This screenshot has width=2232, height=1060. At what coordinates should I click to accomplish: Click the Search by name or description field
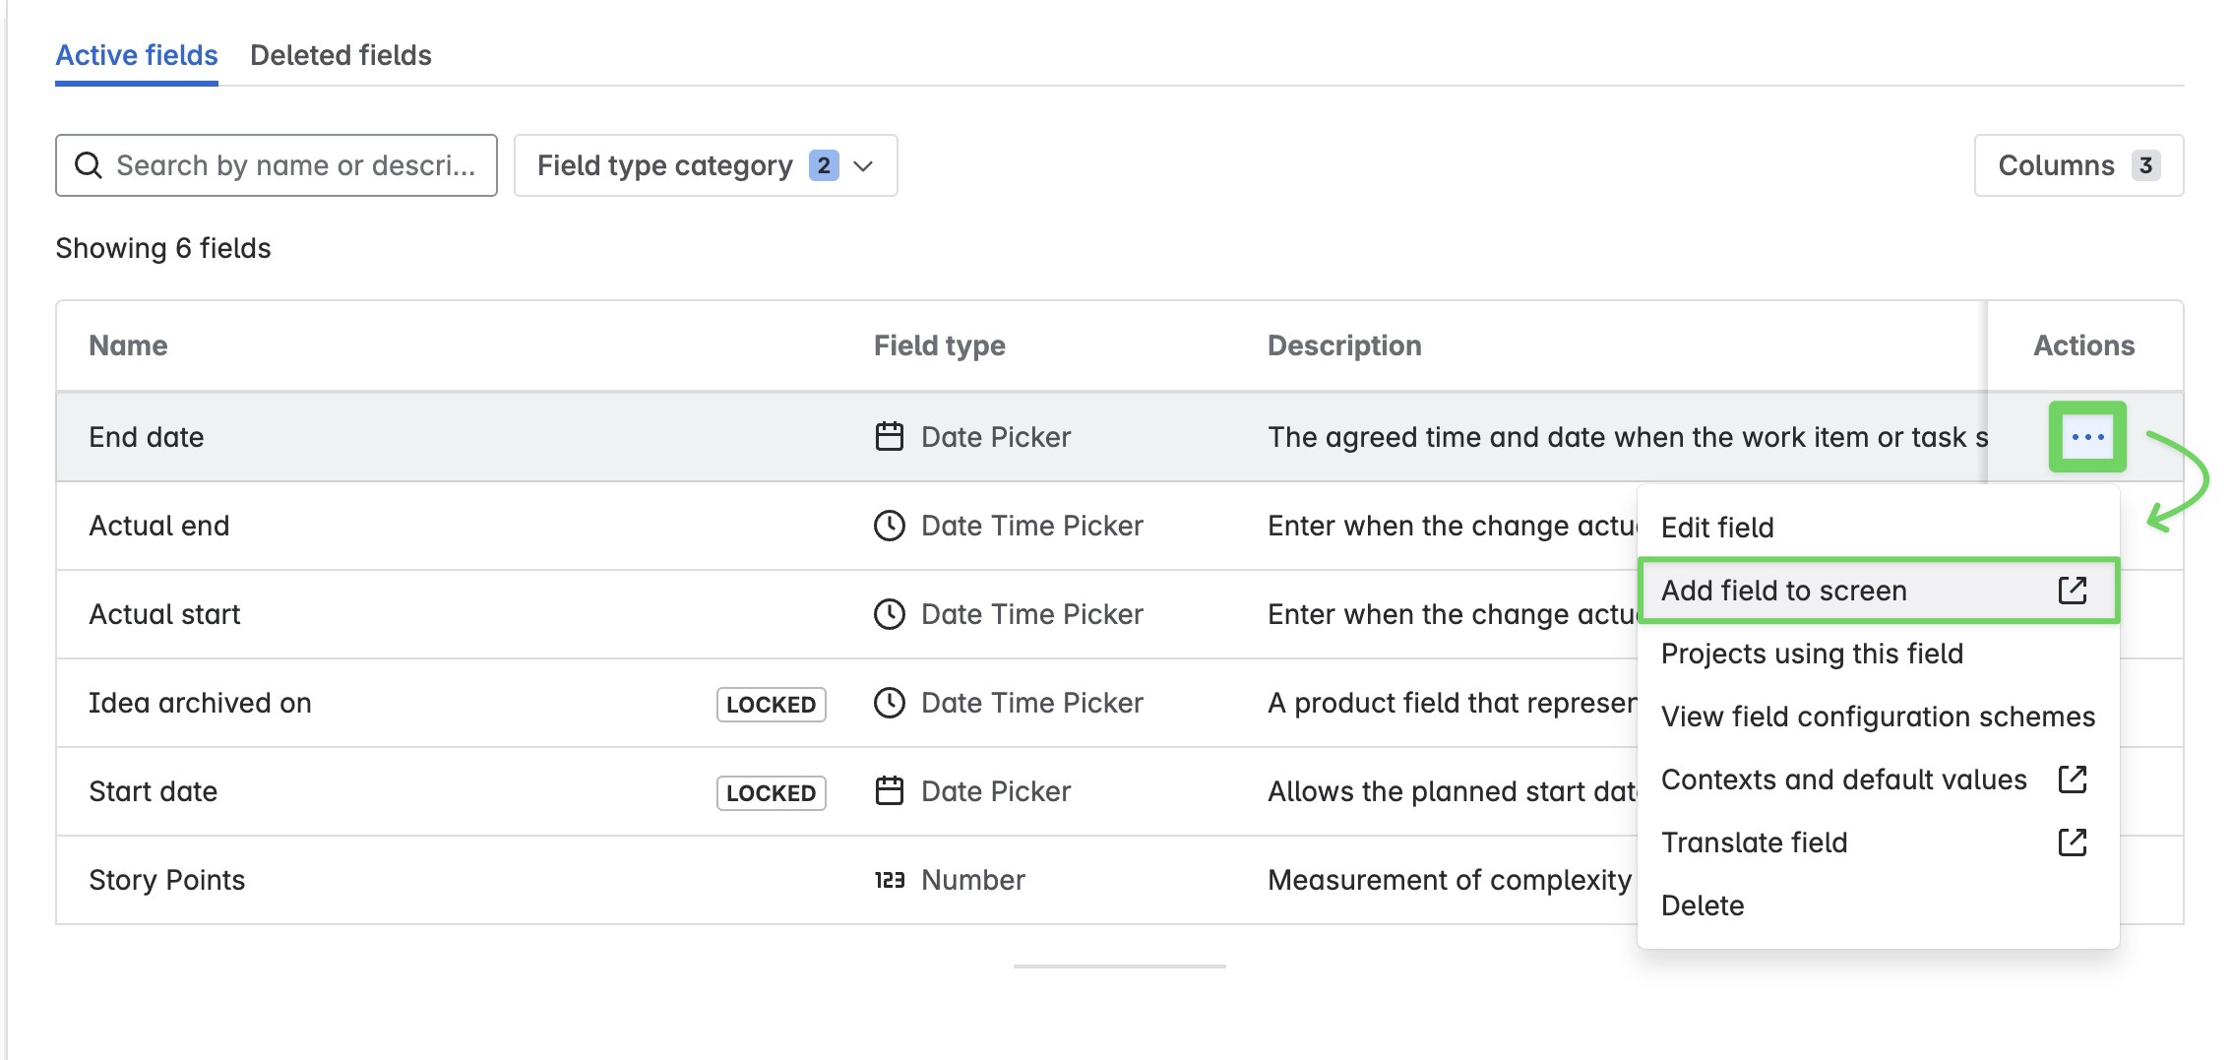pyautogui.click(x=295, y=165)
